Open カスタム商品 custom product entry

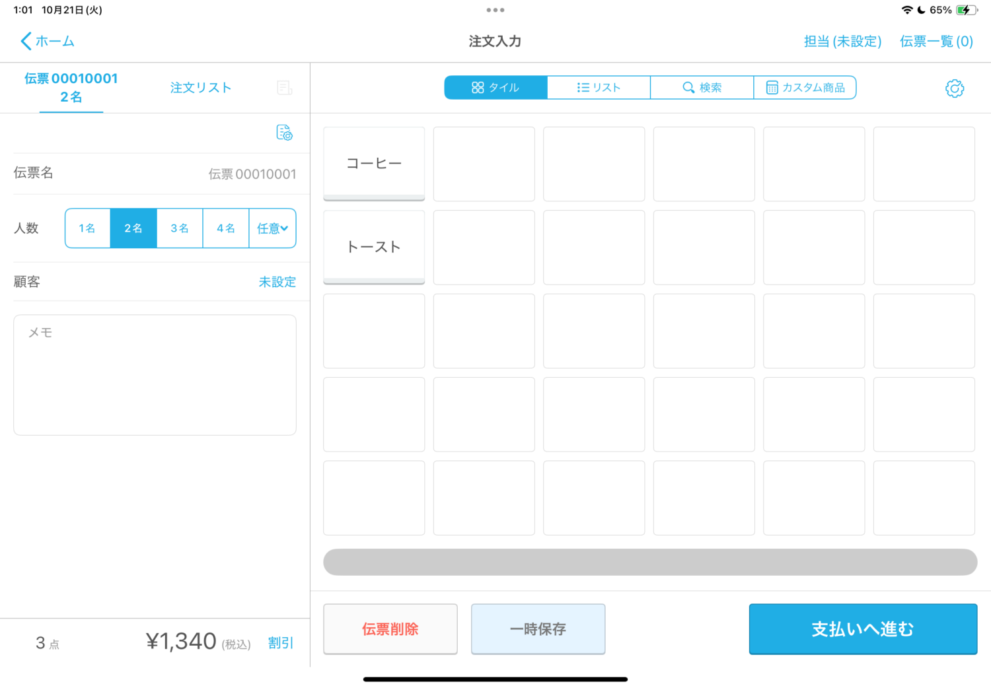point(805,88)
